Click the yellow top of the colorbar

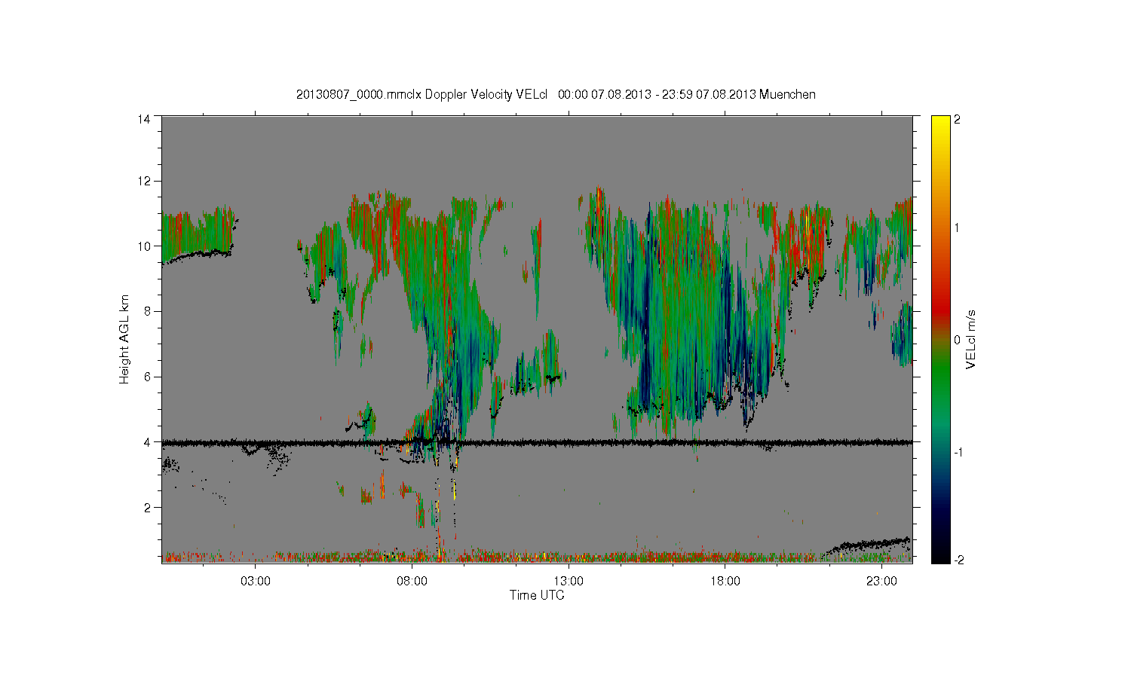[x=940, y=124]
